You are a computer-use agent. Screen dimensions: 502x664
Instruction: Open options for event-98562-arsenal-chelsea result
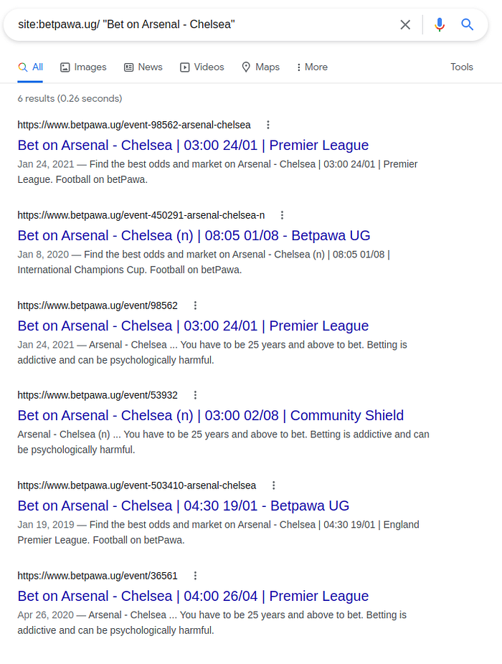(267, 125)
